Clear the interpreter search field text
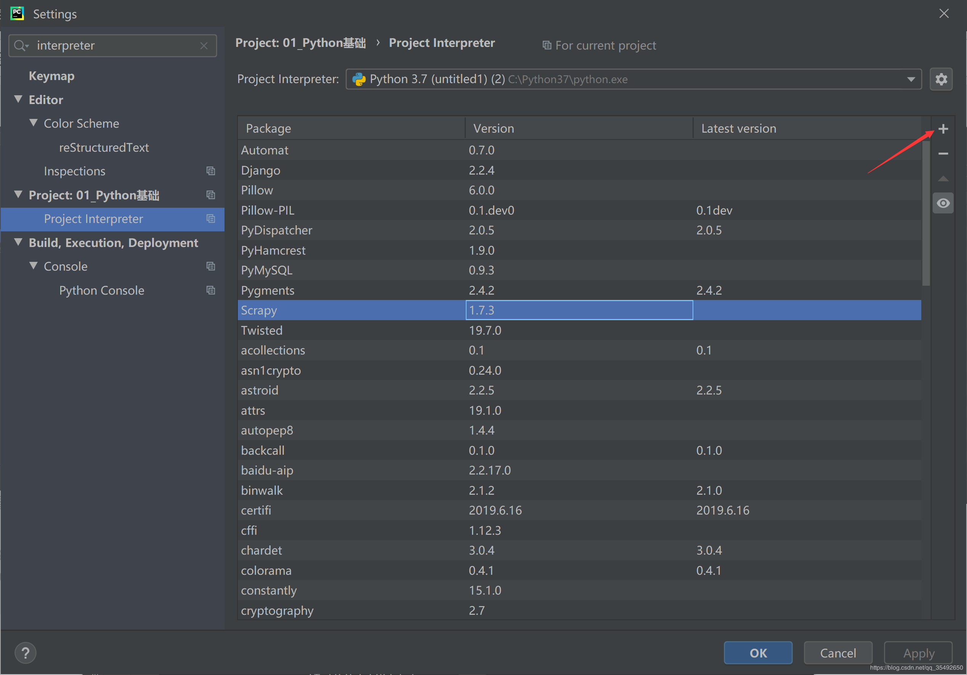This screenshot has width=967, height=675. tap(204, 45)
